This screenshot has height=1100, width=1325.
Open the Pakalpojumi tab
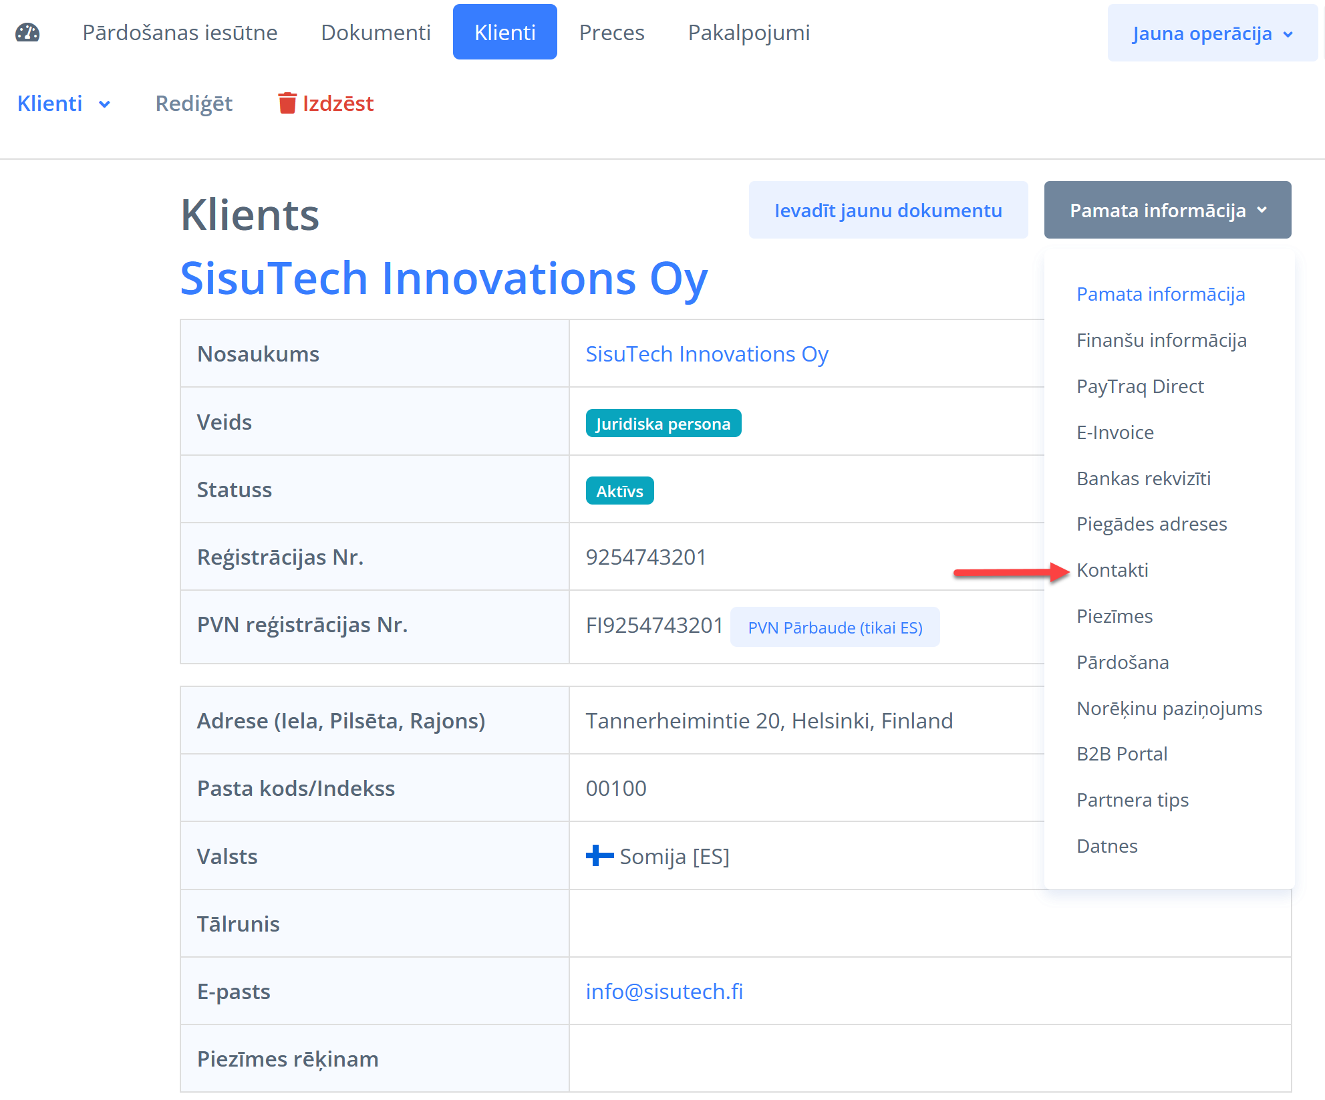point(748,32)
